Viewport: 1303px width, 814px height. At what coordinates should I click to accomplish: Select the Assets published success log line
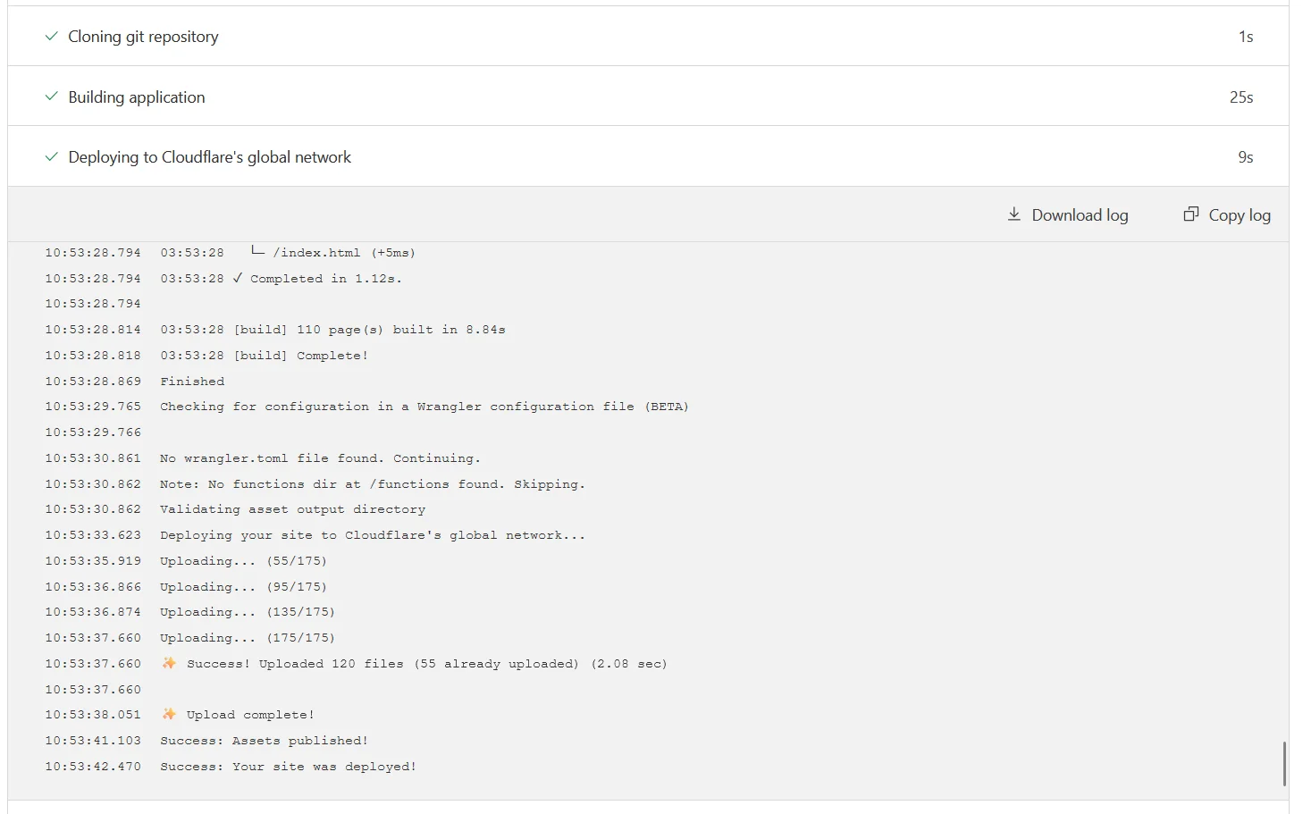click(x=264, y=740)
